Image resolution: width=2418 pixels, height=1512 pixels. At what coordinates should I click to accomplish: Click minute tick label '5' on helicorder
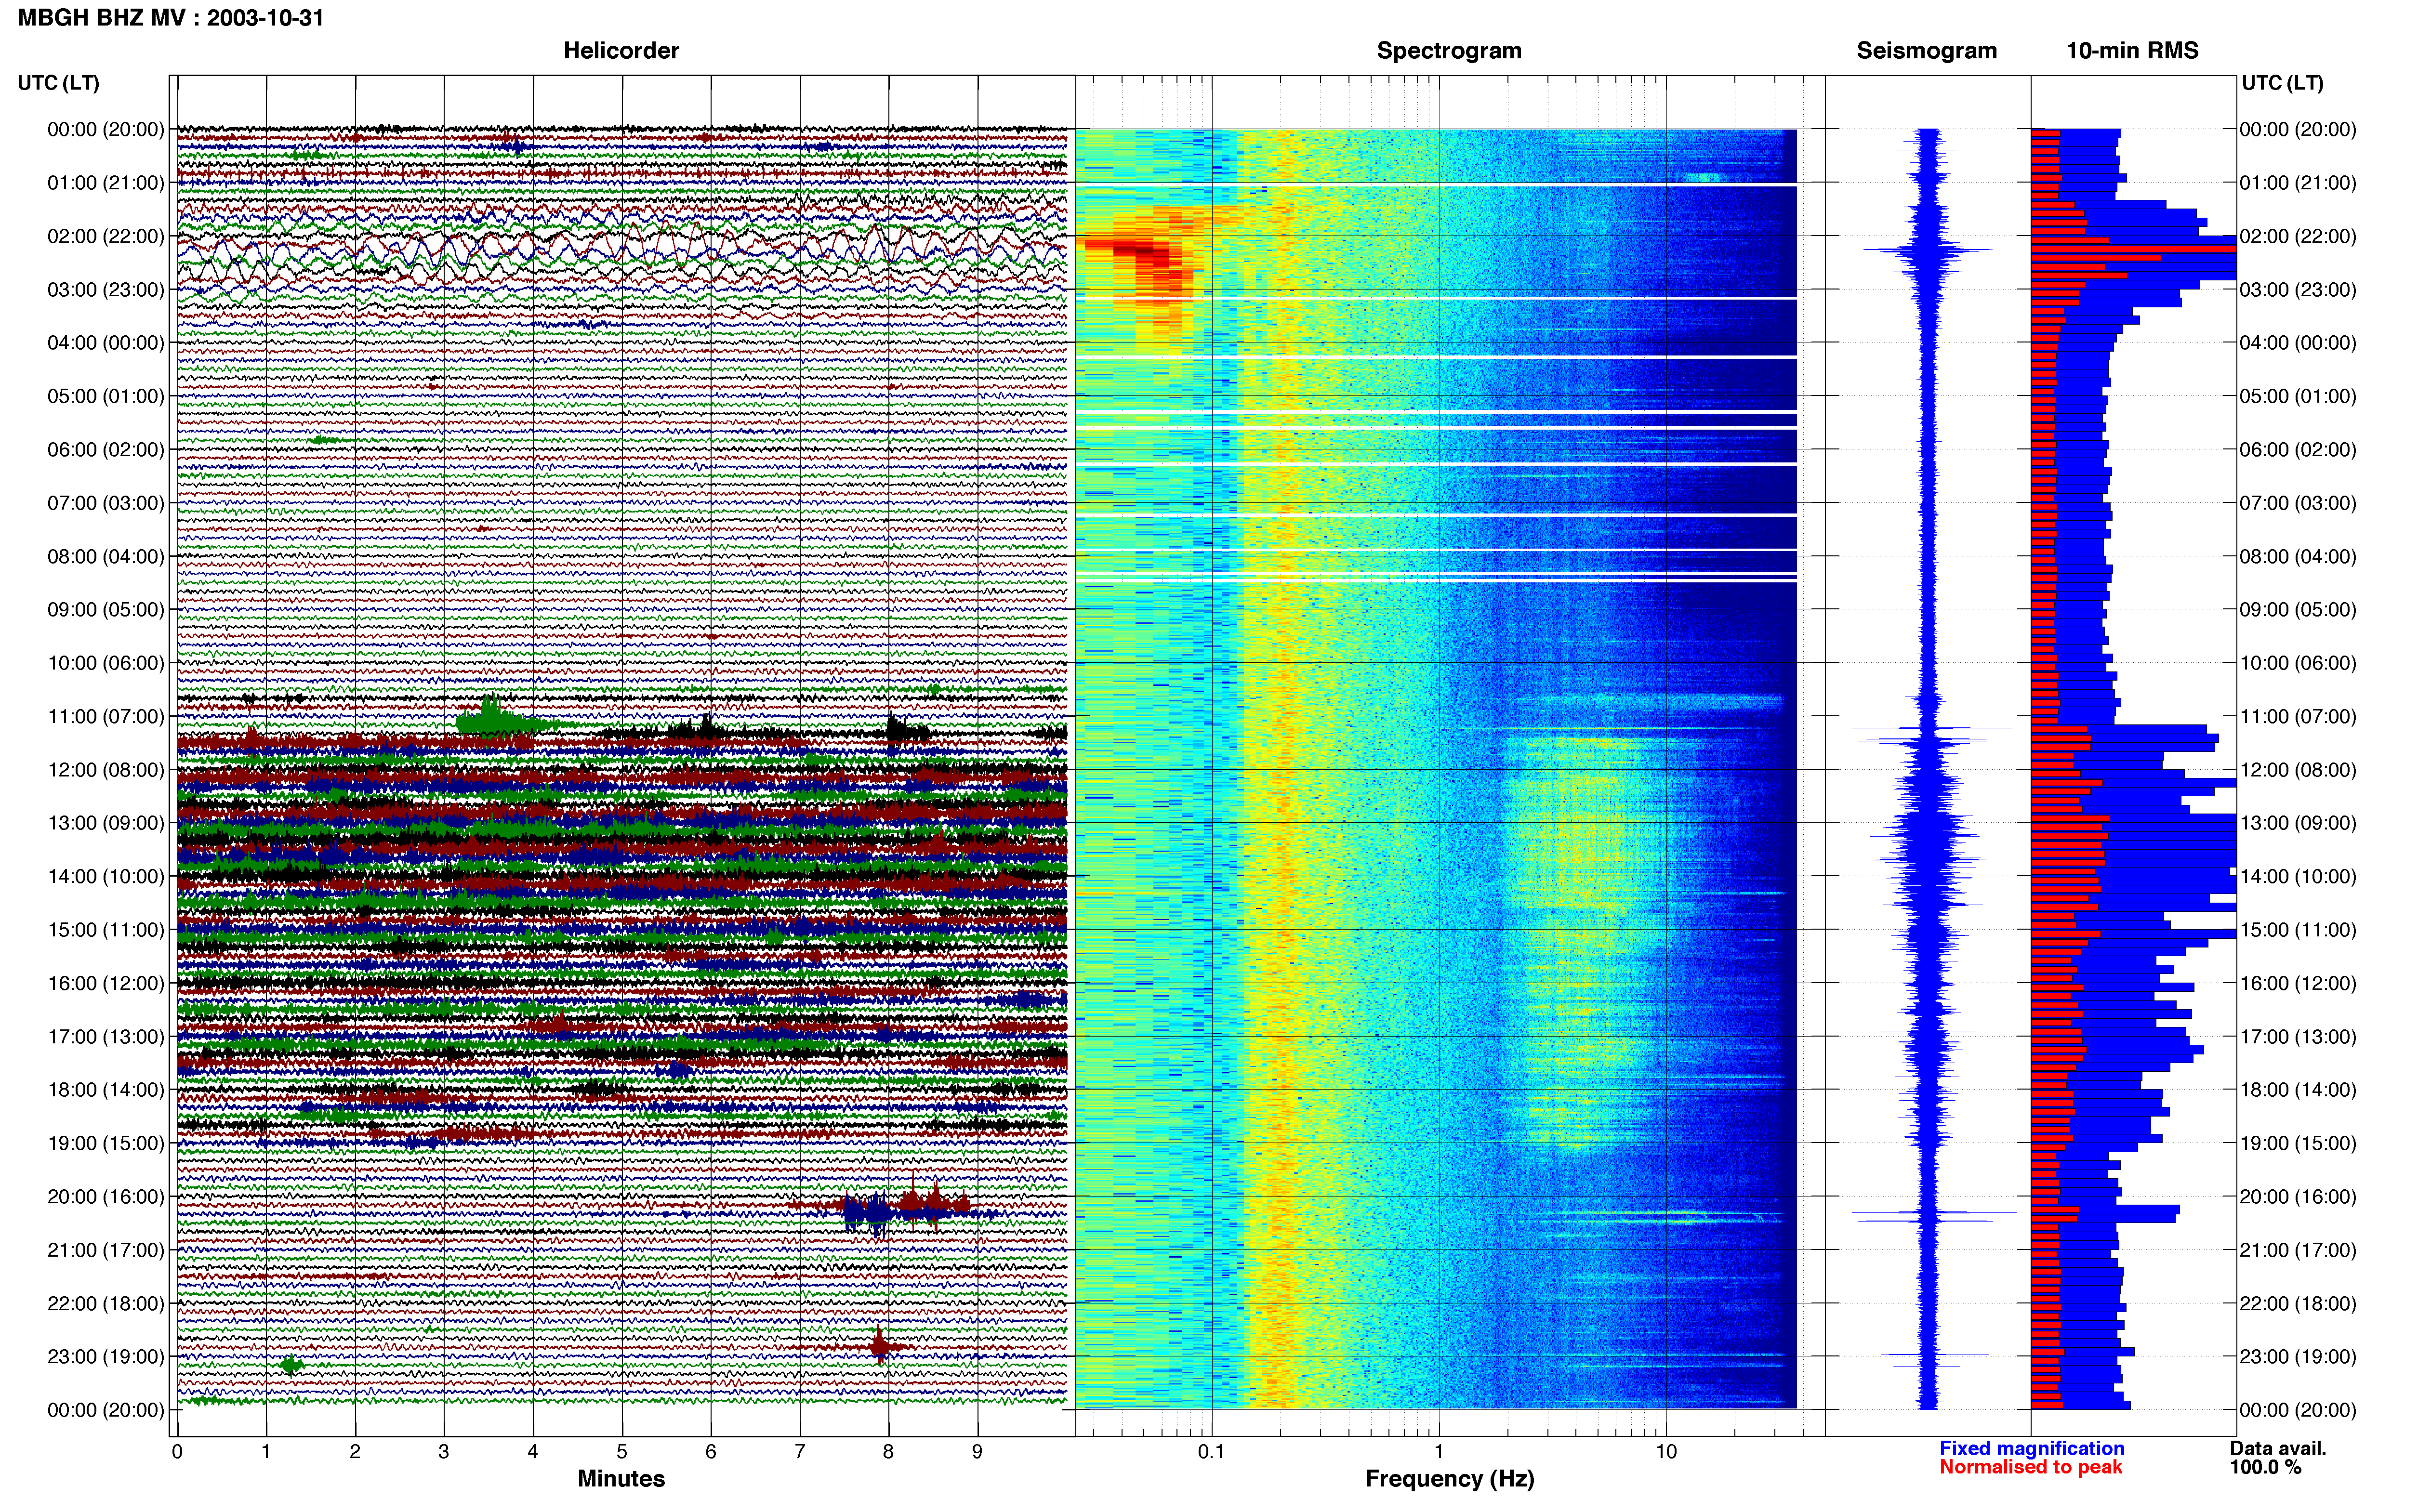pos(622,1452)
